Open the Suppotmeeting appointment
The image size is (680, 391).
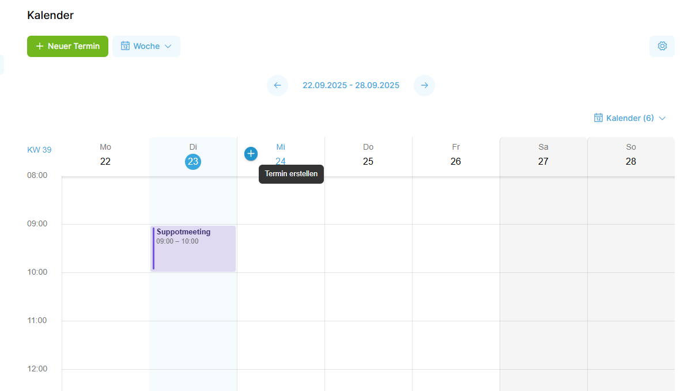coord(194,249)
